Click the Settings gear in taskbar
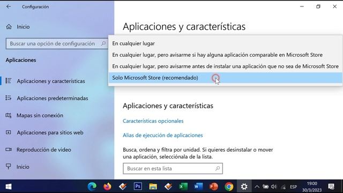Viewport: 343px width, 193px height. click(244, 187)
